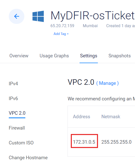Open the Snapshots tab

pyautogui.click(x=119, y=56)
